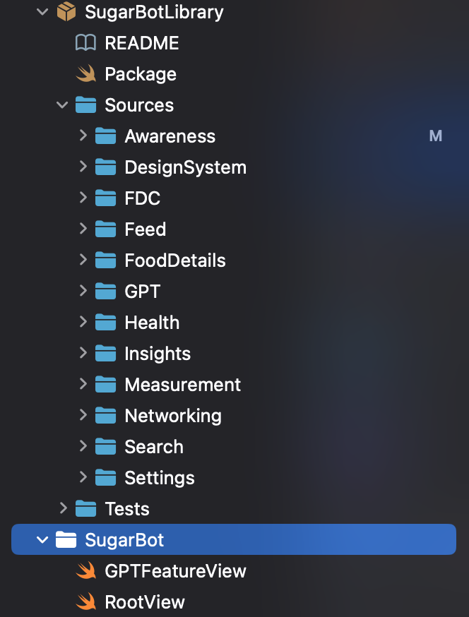The height and width of the screenshot is (617, 469).
Task: Click the Sources folder icon
Action: coord(86,105)
